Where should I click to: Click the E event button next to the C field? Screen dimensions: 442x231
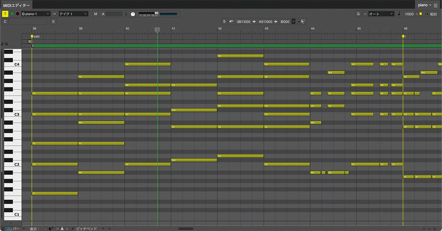tap(53, 22)
